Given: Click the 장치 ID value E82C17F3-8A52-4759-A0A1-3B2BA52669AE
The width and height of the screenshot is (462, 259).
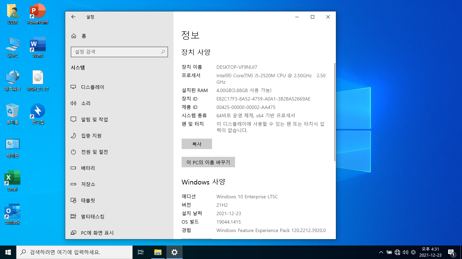Looking at the screenshot, I should pyautogui.click(x=263, y=99).
